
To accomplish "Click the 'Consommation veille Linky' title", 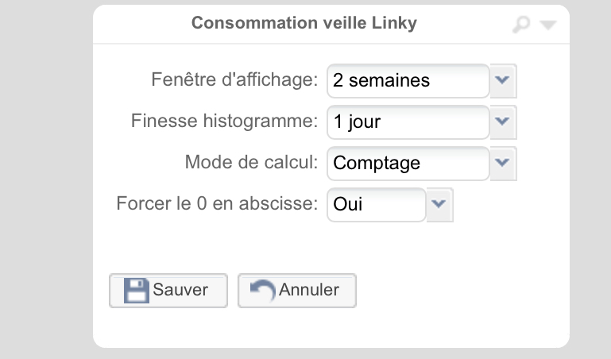I will point(304,23).
